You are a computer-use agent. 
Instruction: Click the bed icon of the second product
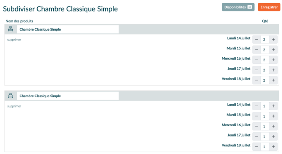(x=10, y=95)
